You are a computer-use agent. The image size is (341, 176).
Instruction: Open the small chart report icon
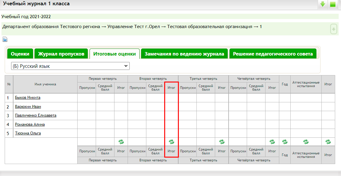coord(5,39)
